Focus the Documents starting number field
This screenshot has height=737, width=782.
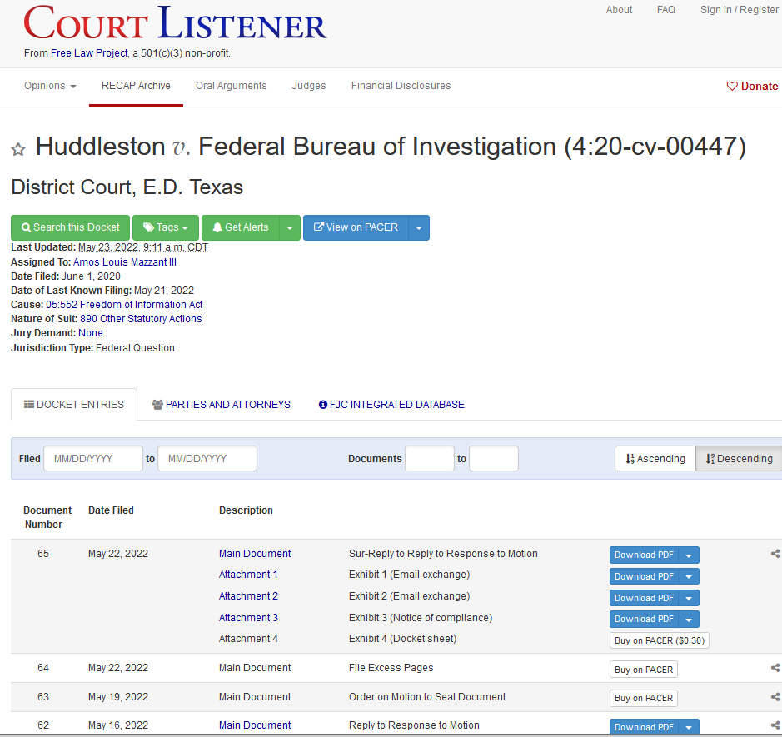pyautogui.click(x=430, y=459)
